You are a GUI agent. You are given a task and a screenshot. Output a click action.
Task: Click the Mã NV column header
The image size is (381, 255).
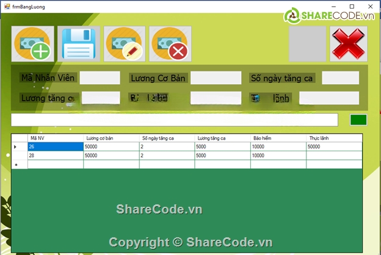56,138
